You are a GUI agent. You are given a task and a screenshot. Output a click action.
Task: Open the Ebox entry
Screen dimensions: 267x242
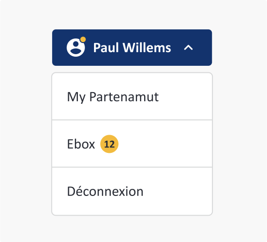(132, 144)
